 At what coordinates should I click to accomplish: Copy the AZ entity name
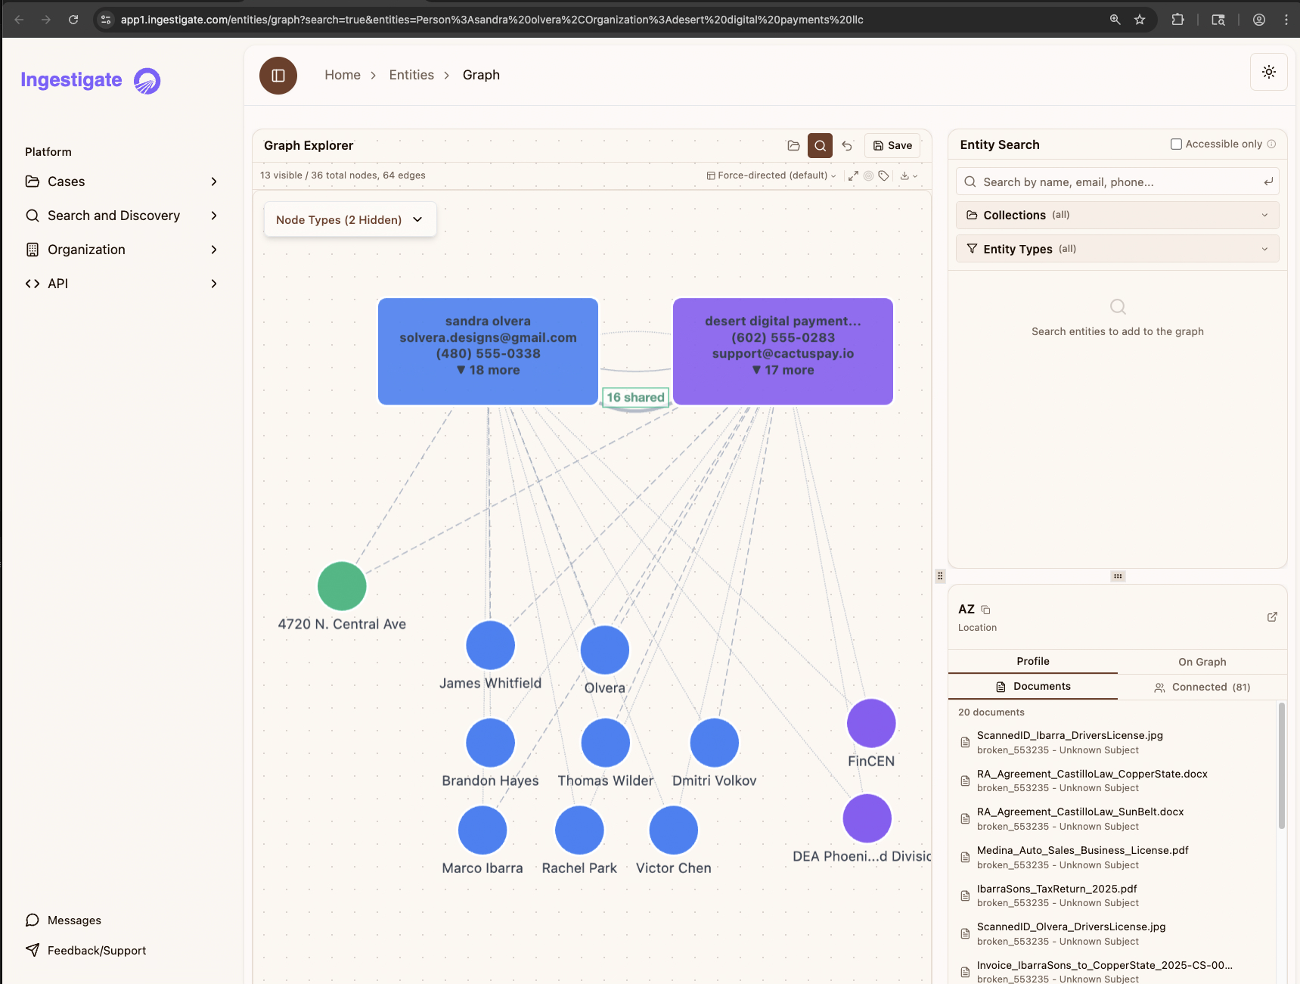pos(985,610)
